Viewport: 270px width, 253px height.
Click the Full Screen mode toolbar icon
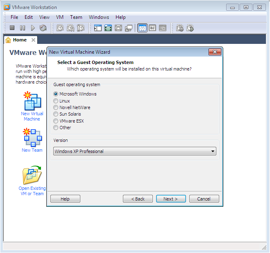click(x=108, y=28)
